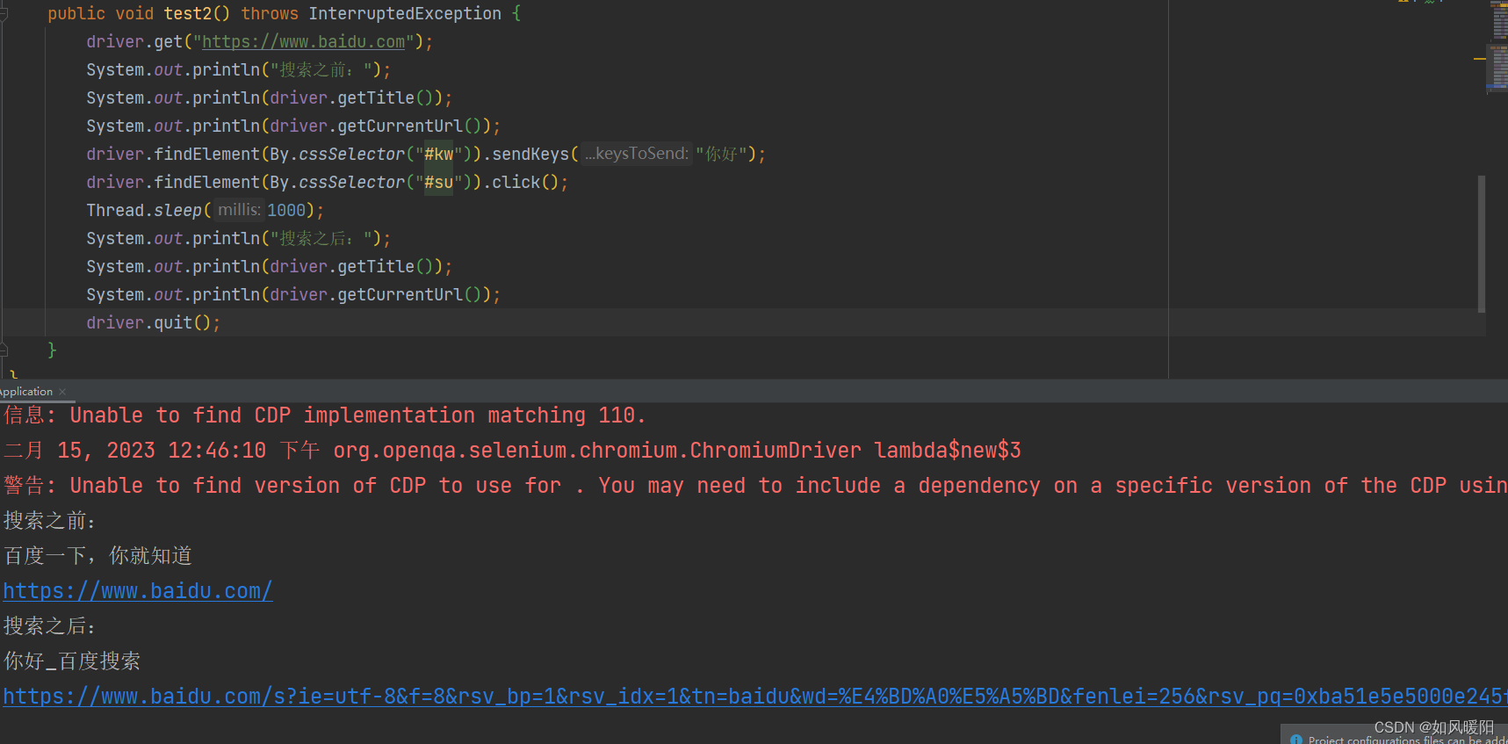Click the yellow warning stripe mark
Screen dimensions: 1508x744
[x=1479, y=59]
